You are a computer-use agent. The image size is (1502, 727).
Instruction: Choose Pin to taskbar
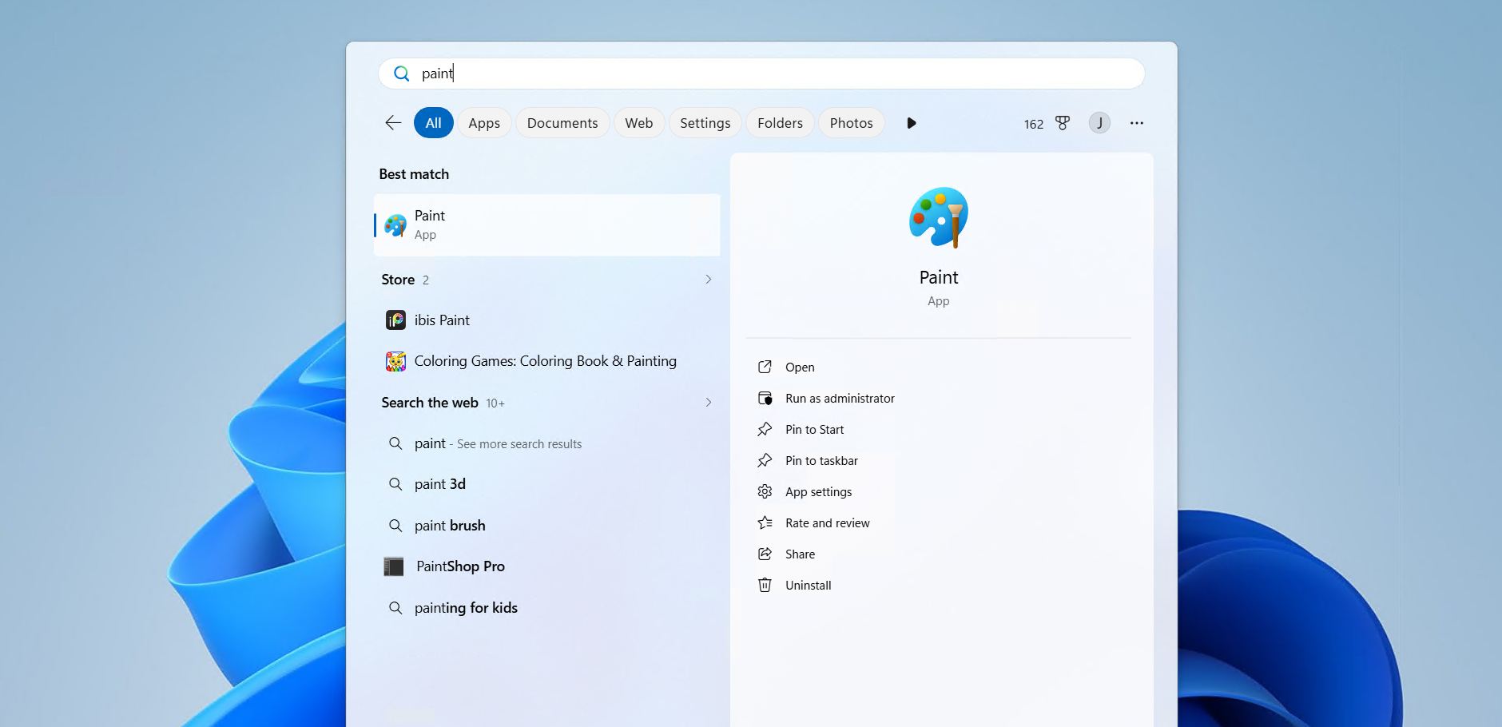click(x=821, y=461)
